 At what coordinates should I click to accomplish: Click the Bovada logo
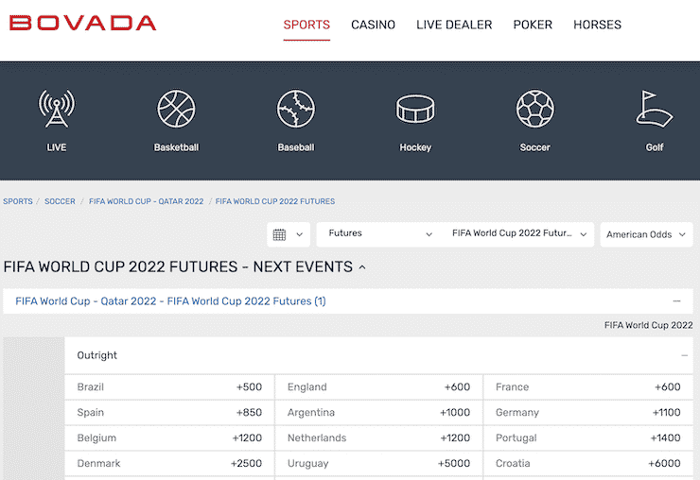coord(82,24)
